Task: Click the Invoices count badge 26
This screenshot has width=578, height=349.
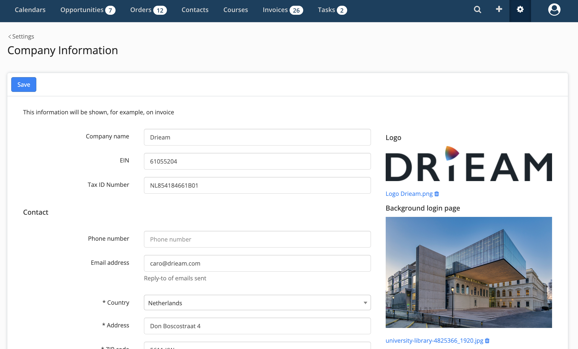Action: (296, 10)
